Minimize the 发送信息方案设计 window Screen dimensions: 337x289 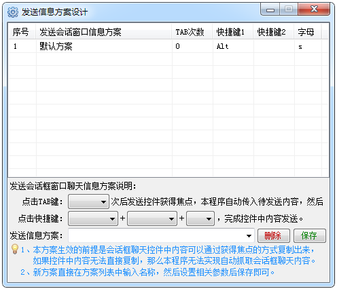(270, 9)
